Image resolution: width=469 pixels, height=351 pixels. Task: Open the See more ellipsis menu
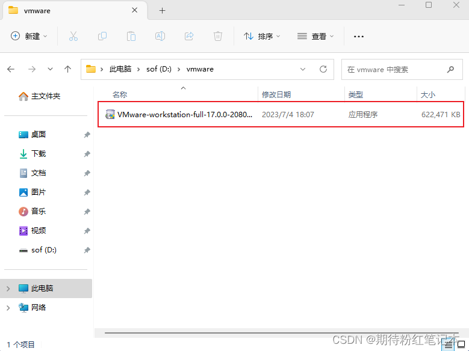pyautogui.click(x=359, y=37)
